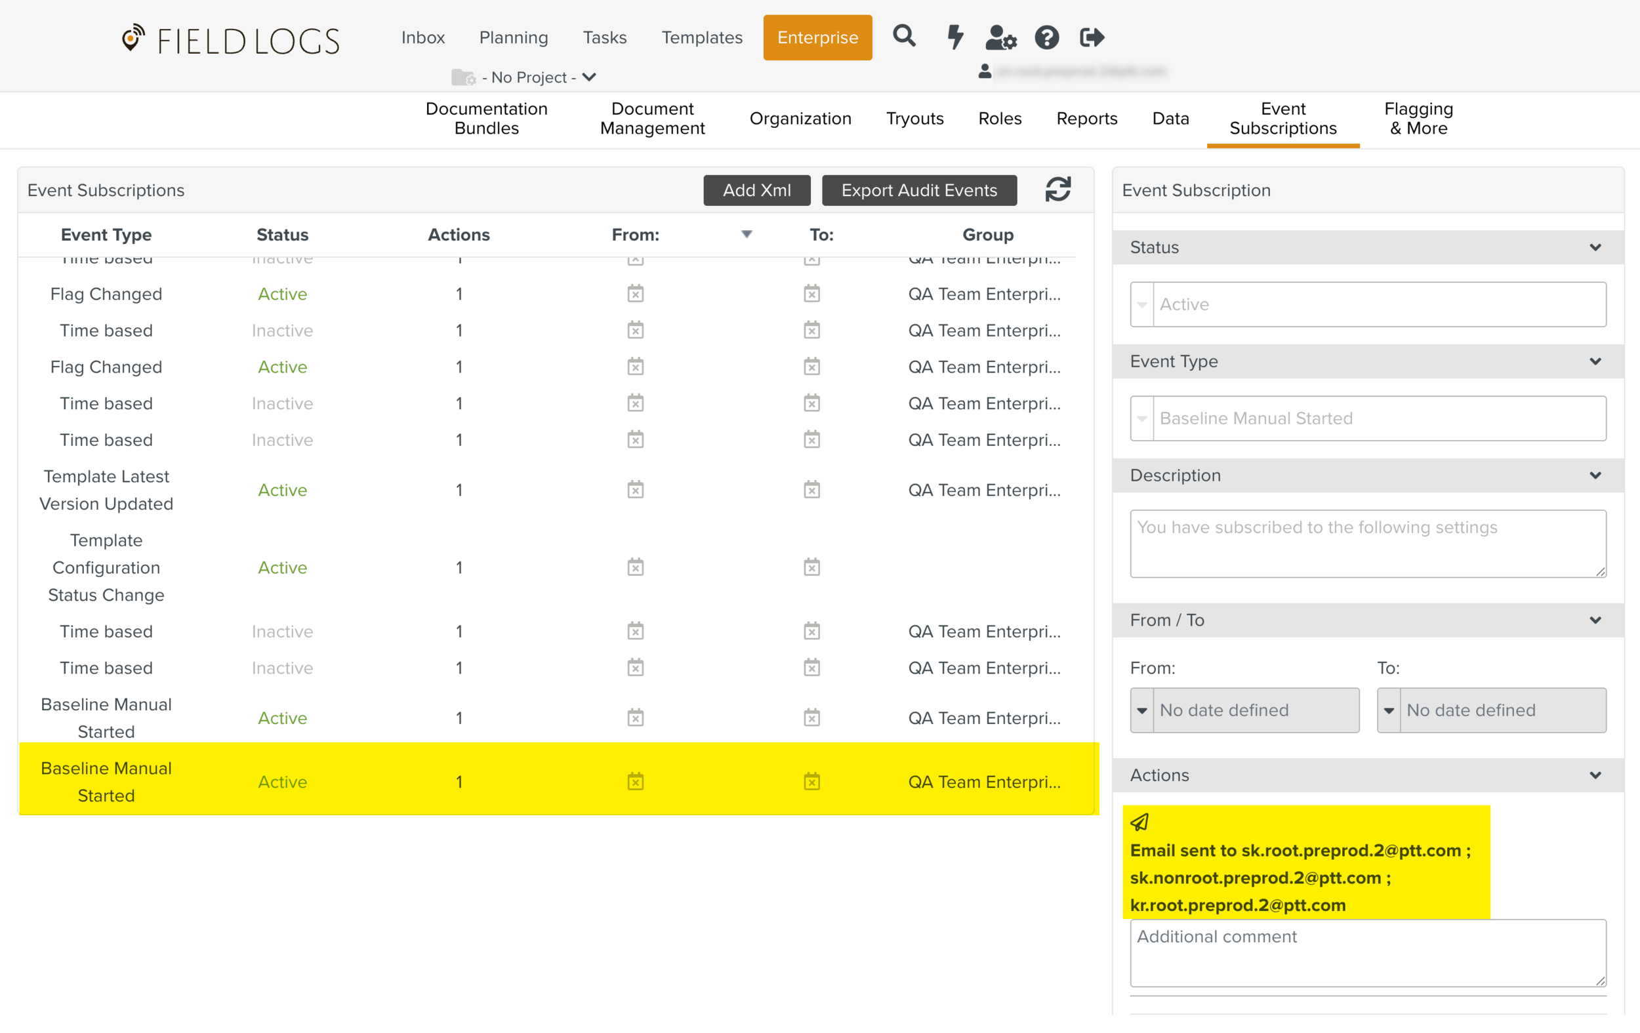Screen dimensions: 1640x1033
Task: Collapse the Actions section
Action: [1595, 775]
